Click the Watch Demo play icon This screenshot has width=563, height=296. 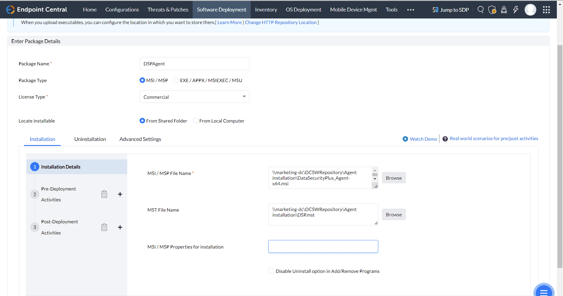pos(405,139)
